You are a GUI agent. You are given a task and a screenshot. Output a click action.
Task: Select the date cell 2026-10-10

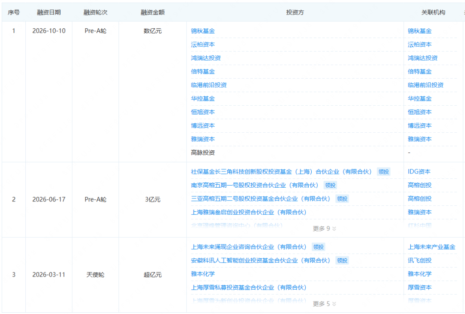pos(49,31)
